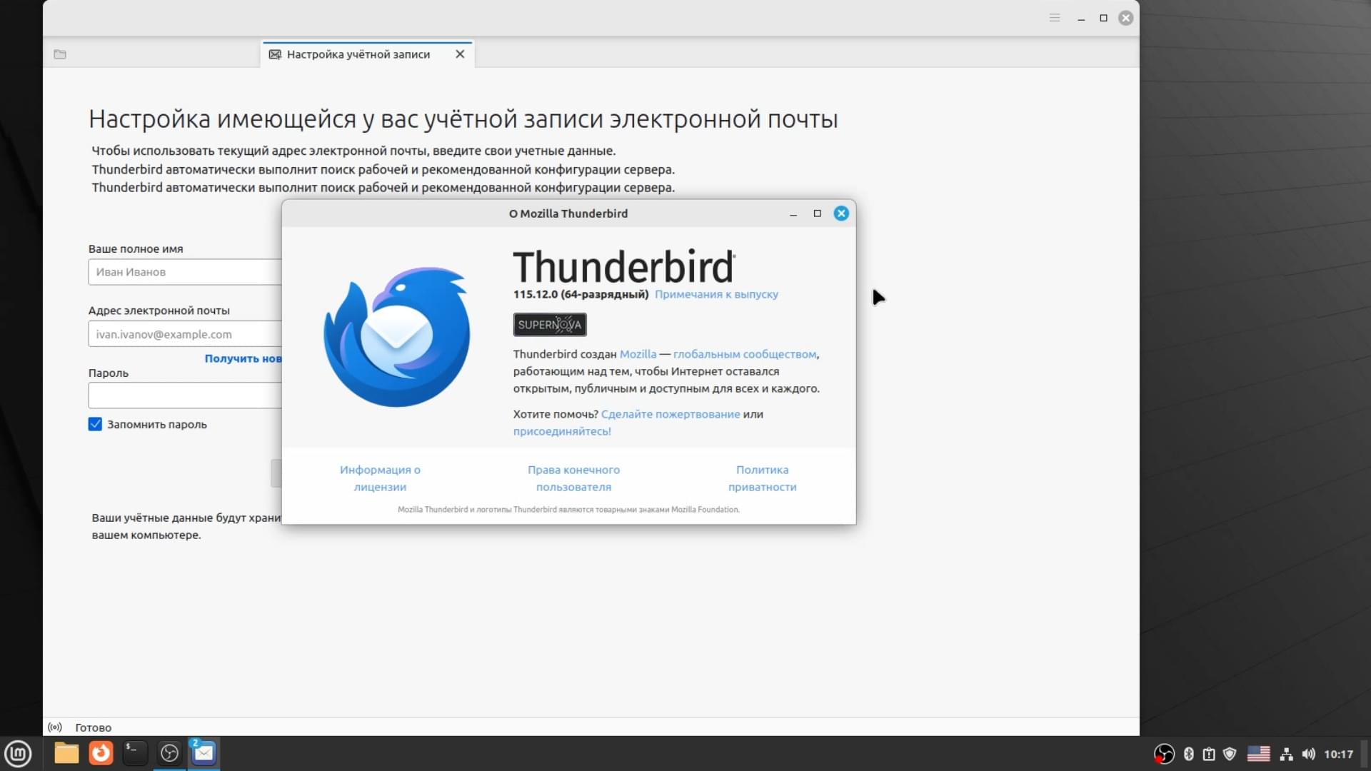Viewport: 1371px width, 771px height.
Task: Close the Настройка учётной записи tab
Action: pos(460,54)
